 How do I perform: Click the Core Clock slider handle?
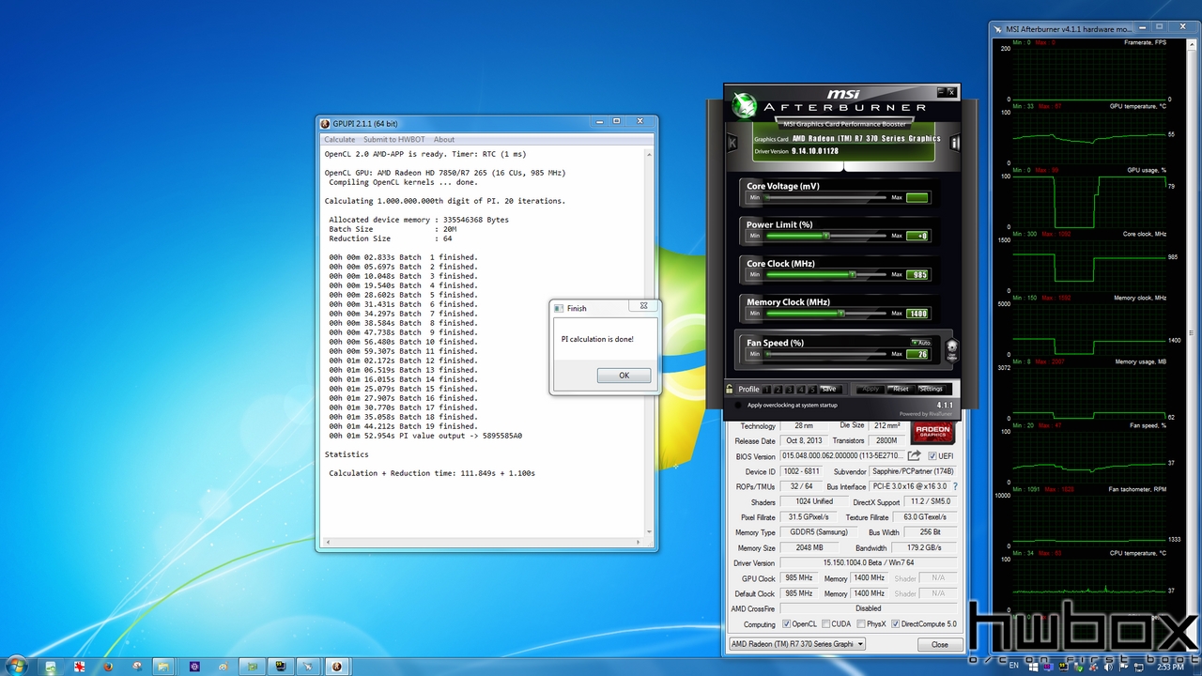click(852, 274)
